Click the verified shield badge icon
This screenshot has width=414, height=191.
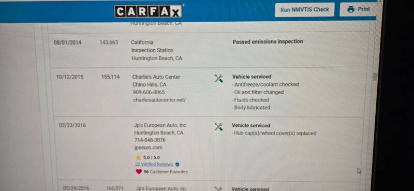(x=178, y=164)
